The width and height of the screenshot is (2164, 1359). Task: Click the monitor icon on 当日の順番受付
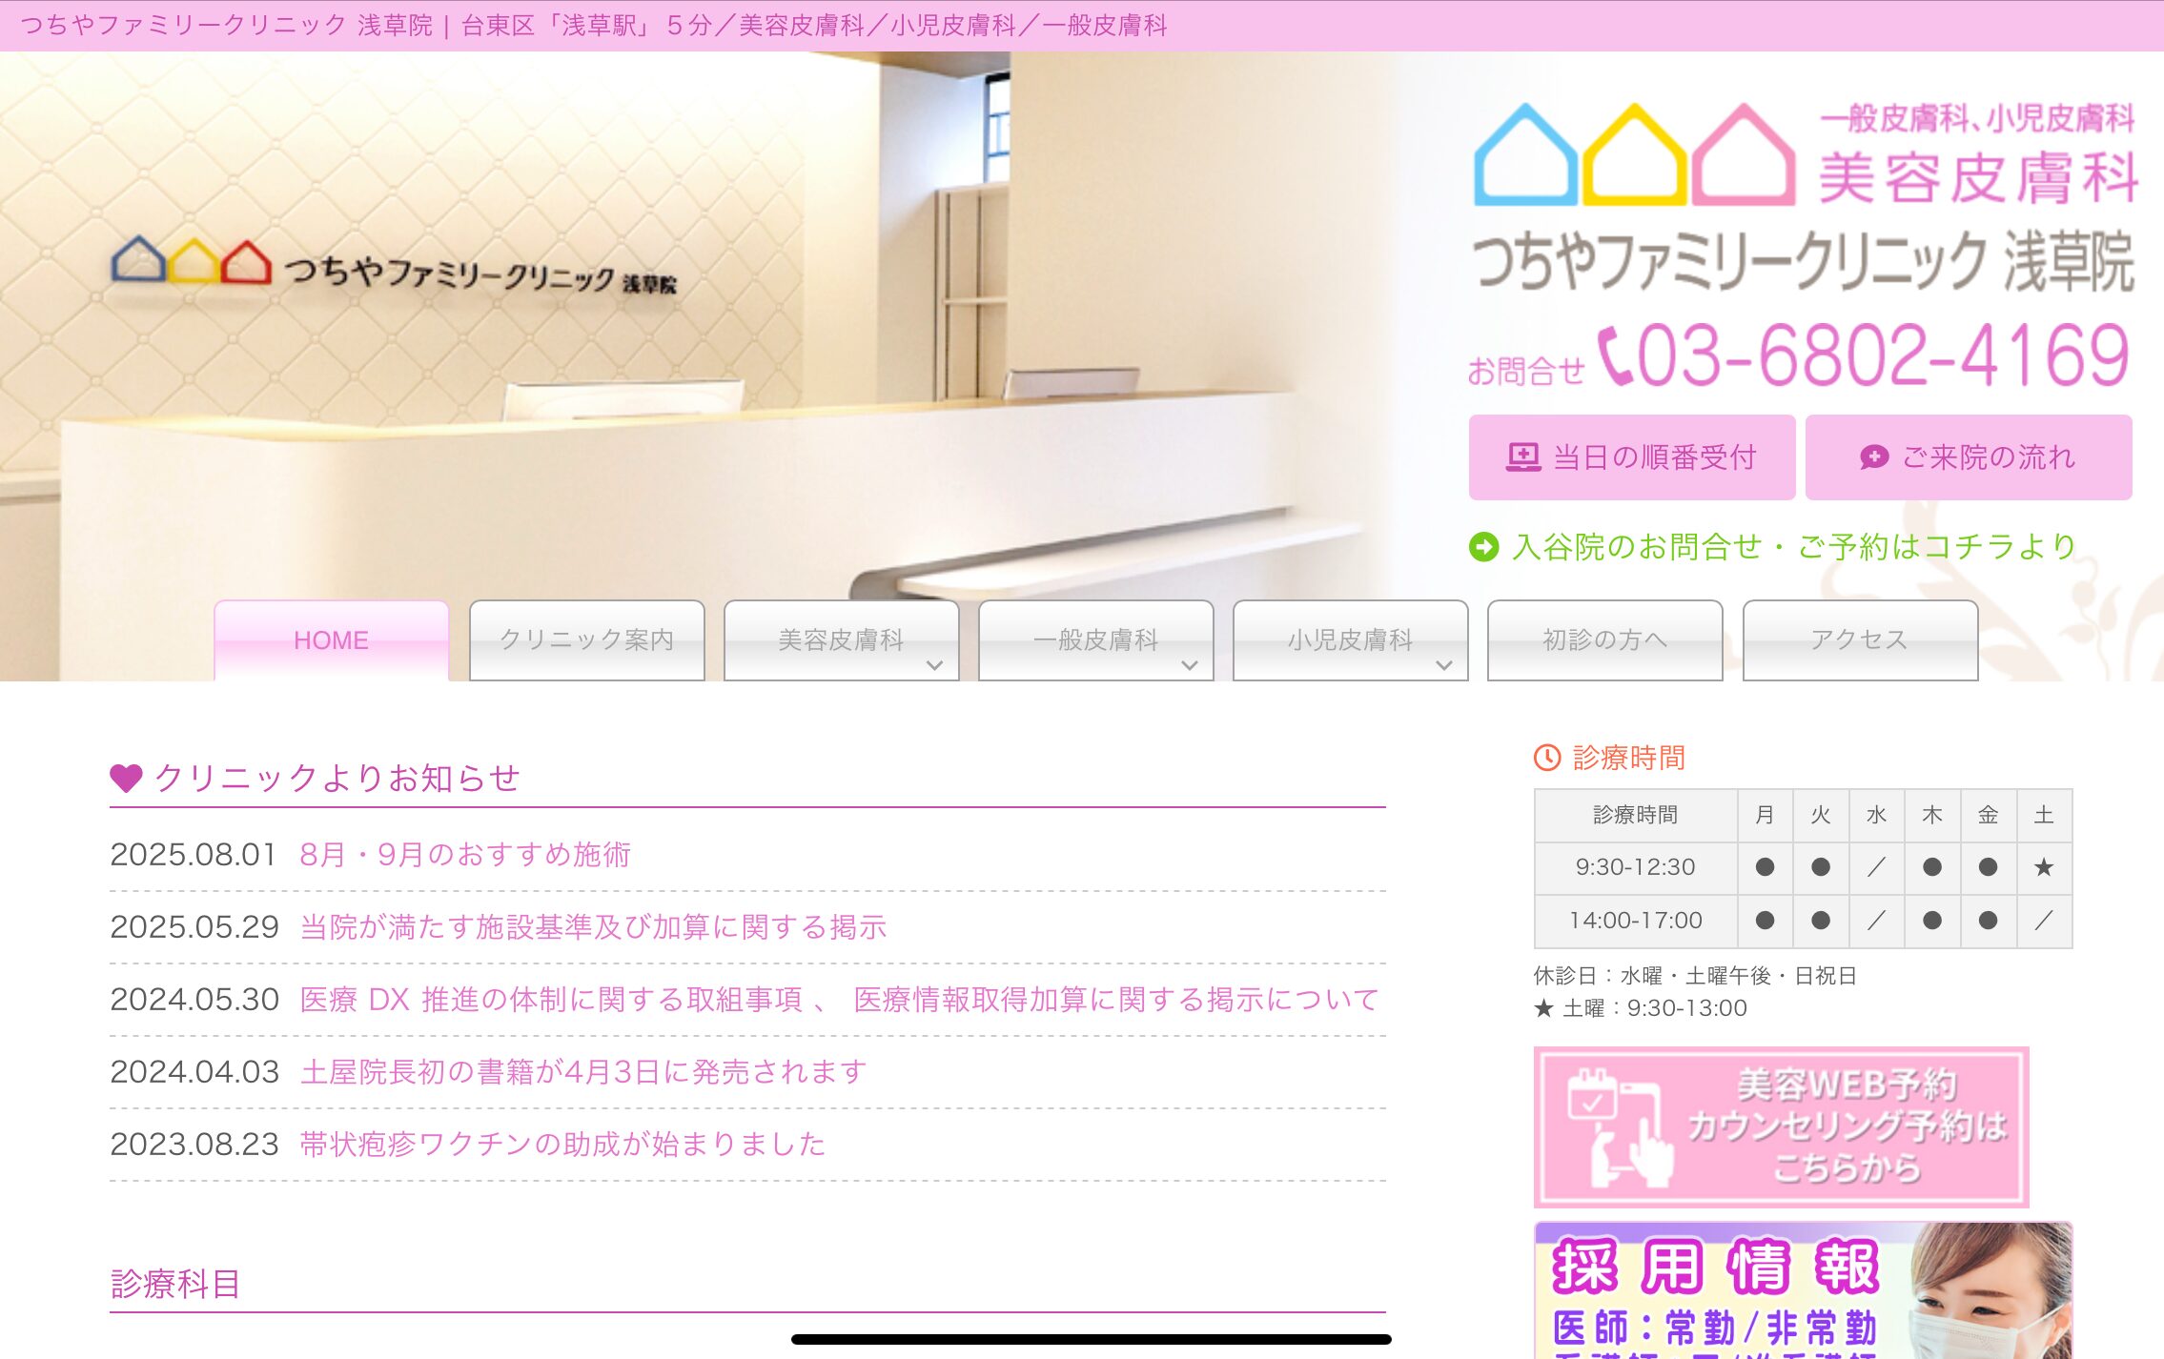click(x=1522, y=457)
